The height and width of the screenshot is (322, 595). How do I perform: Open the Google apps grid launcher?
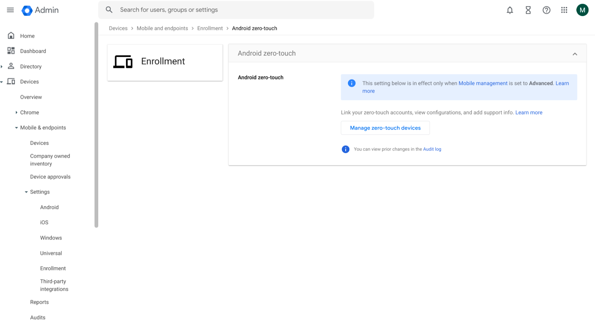coord(564,10)
